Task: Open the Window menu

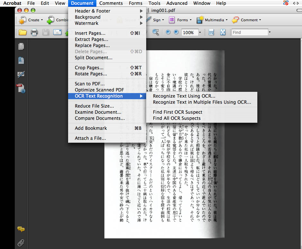Action: click(x=202, y=3)
